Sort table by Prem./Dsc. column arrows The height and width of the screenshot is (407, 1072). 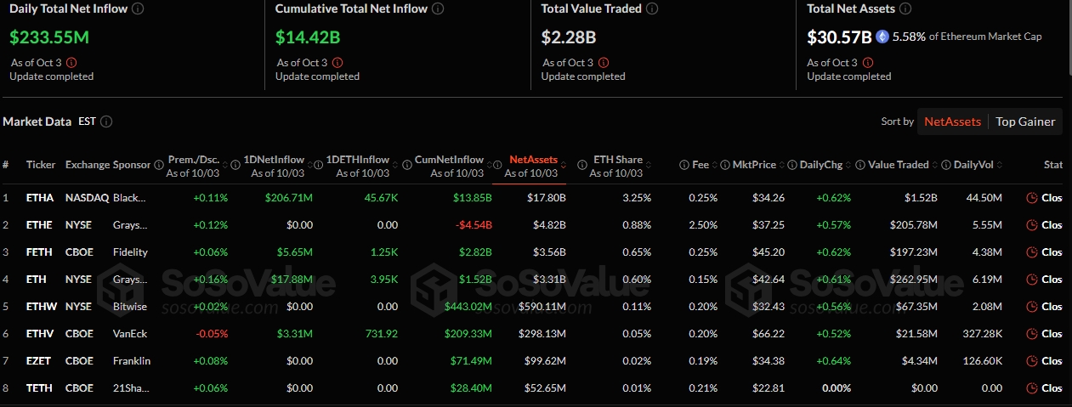click(x=227, y=165)
